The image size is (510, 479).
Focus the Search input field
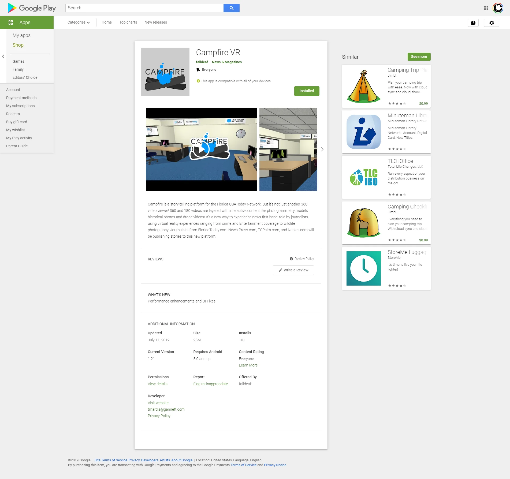click(x=144, y=8)
